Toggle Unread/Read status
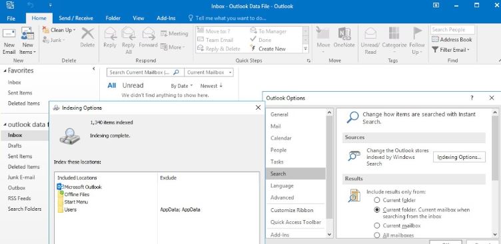This screenshot has width=501, height=244. (370, 41)
